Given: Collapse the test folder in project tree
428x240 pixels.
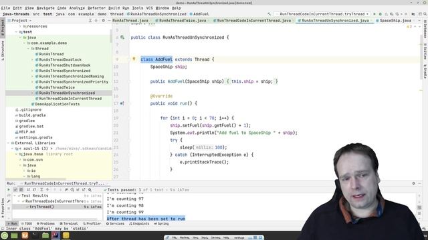Looking at the screenshot, I should click(x=16, y=32).
